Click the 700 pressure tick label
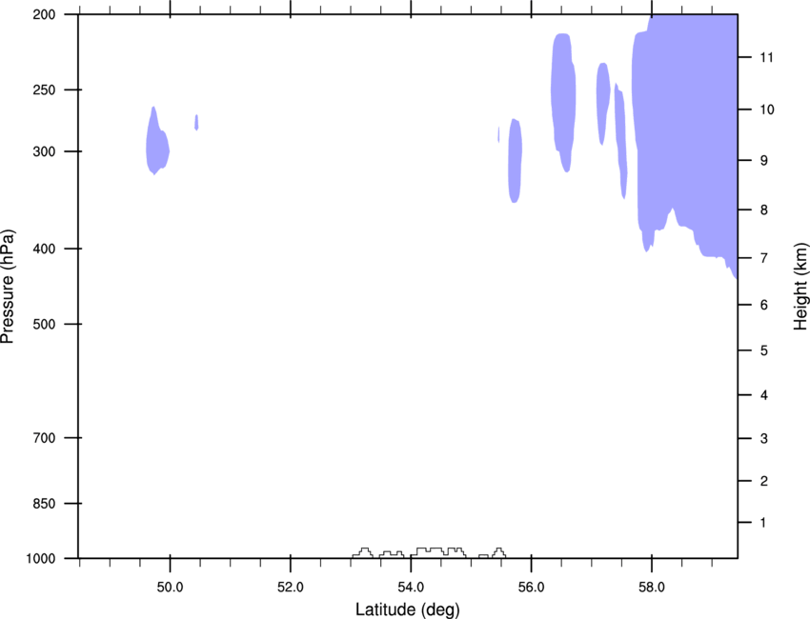810x619 pixels. point(44,438)
